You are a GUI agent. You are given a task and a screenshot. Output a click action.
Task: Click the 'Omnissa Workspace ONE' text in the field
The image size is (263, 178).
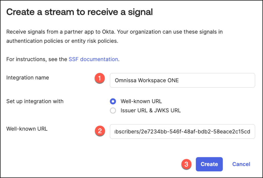pos(147,80)
